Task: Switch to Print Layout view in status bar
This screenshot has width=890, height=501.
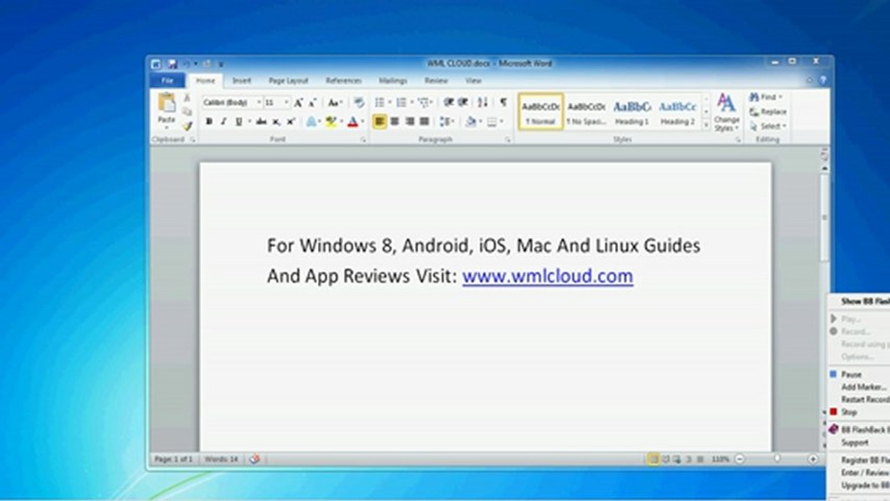Action: point(654,459)
